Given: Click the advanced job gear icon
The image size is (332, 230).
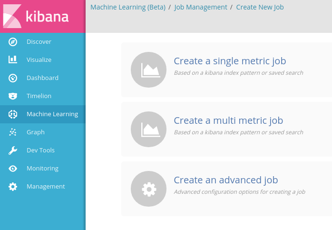Looking at the screenshot, I should click(149, 189).
